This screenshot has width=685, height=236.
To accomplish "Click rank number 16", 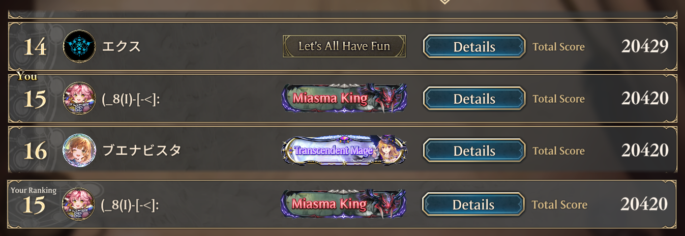I will click(35, 151).
